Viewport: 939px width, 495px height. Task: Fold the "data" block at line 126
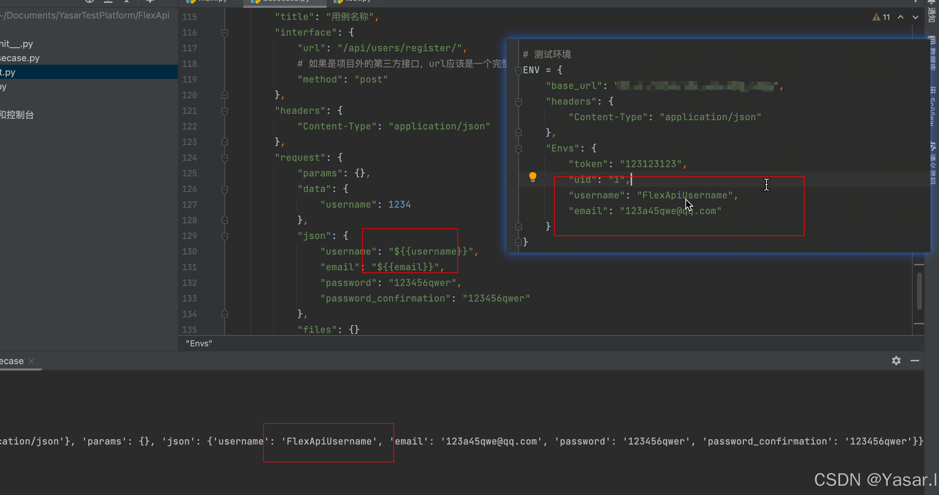[x=225, y=189]
